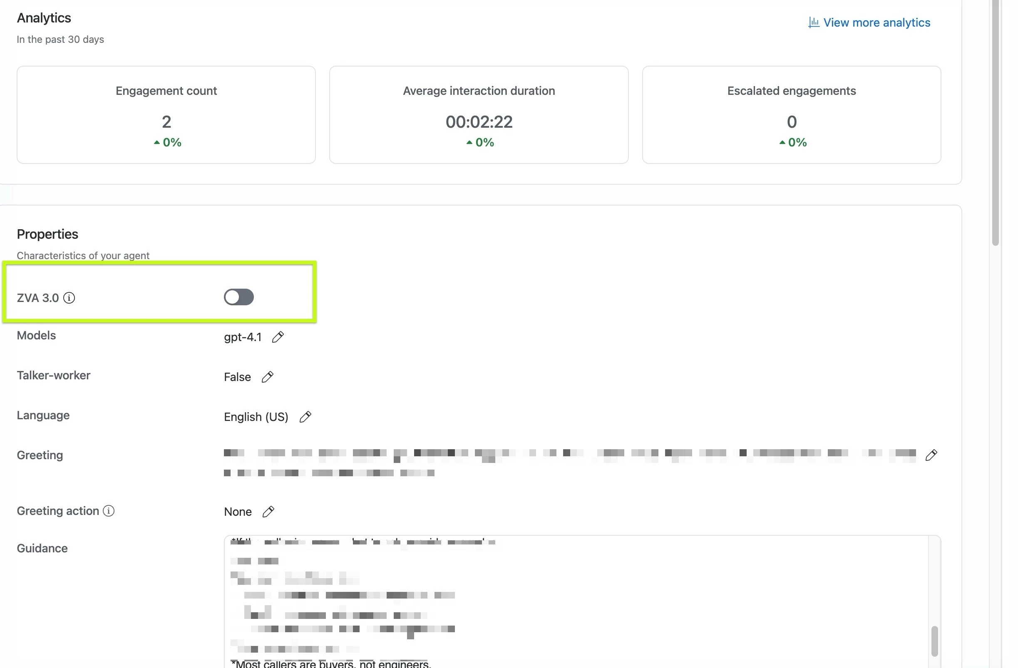This screenshot has height=668, width=1018.
Task: Edit the Models value with pencil icon
Action: pos(278,337)
